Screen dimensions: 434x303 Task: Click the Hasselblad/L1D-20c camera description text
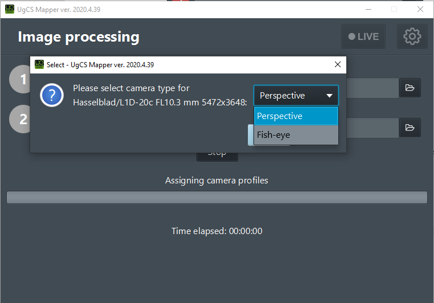point(160,103)
